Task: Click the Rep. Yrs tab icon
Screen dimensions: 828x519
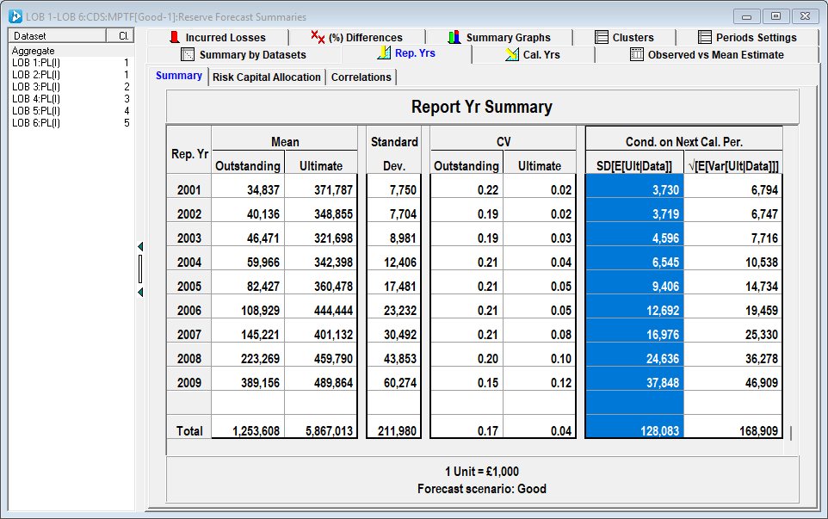Action: (x=385, y=53)
